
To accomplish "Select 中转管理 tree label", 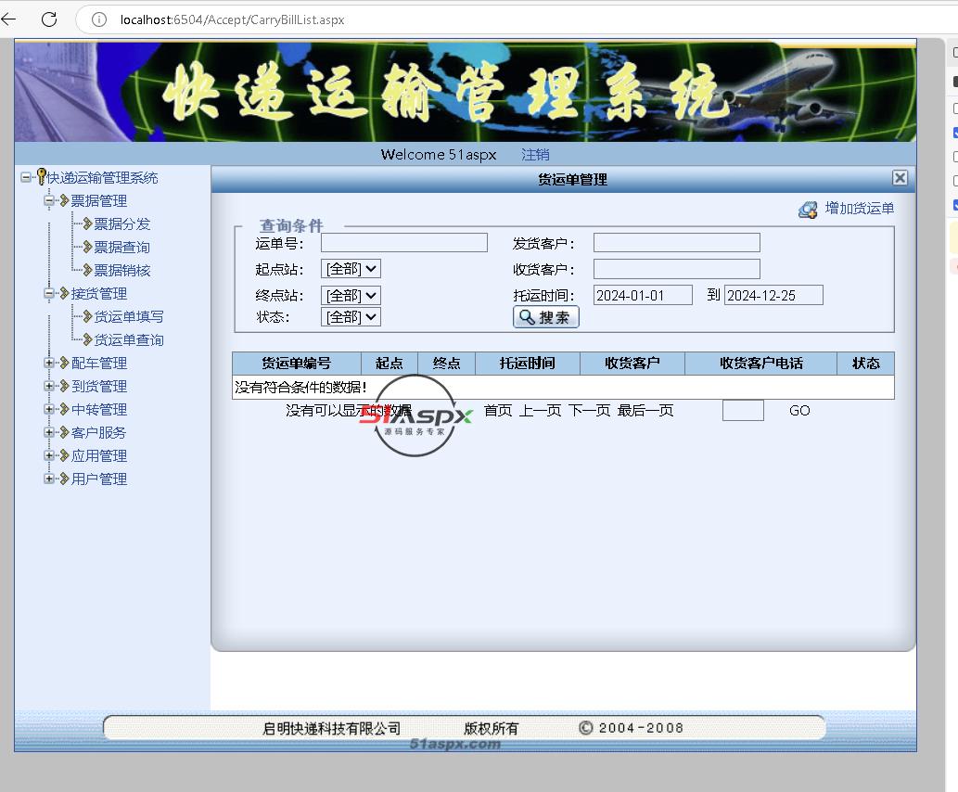I will point(99,410).
